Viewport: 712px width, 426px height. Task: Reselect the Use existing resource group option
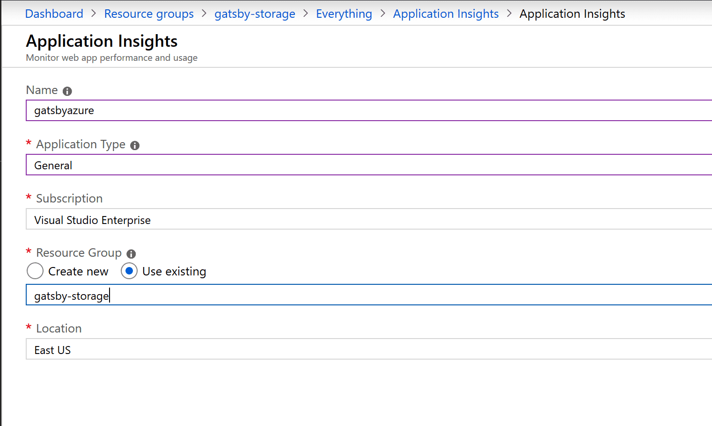(129, 271)
